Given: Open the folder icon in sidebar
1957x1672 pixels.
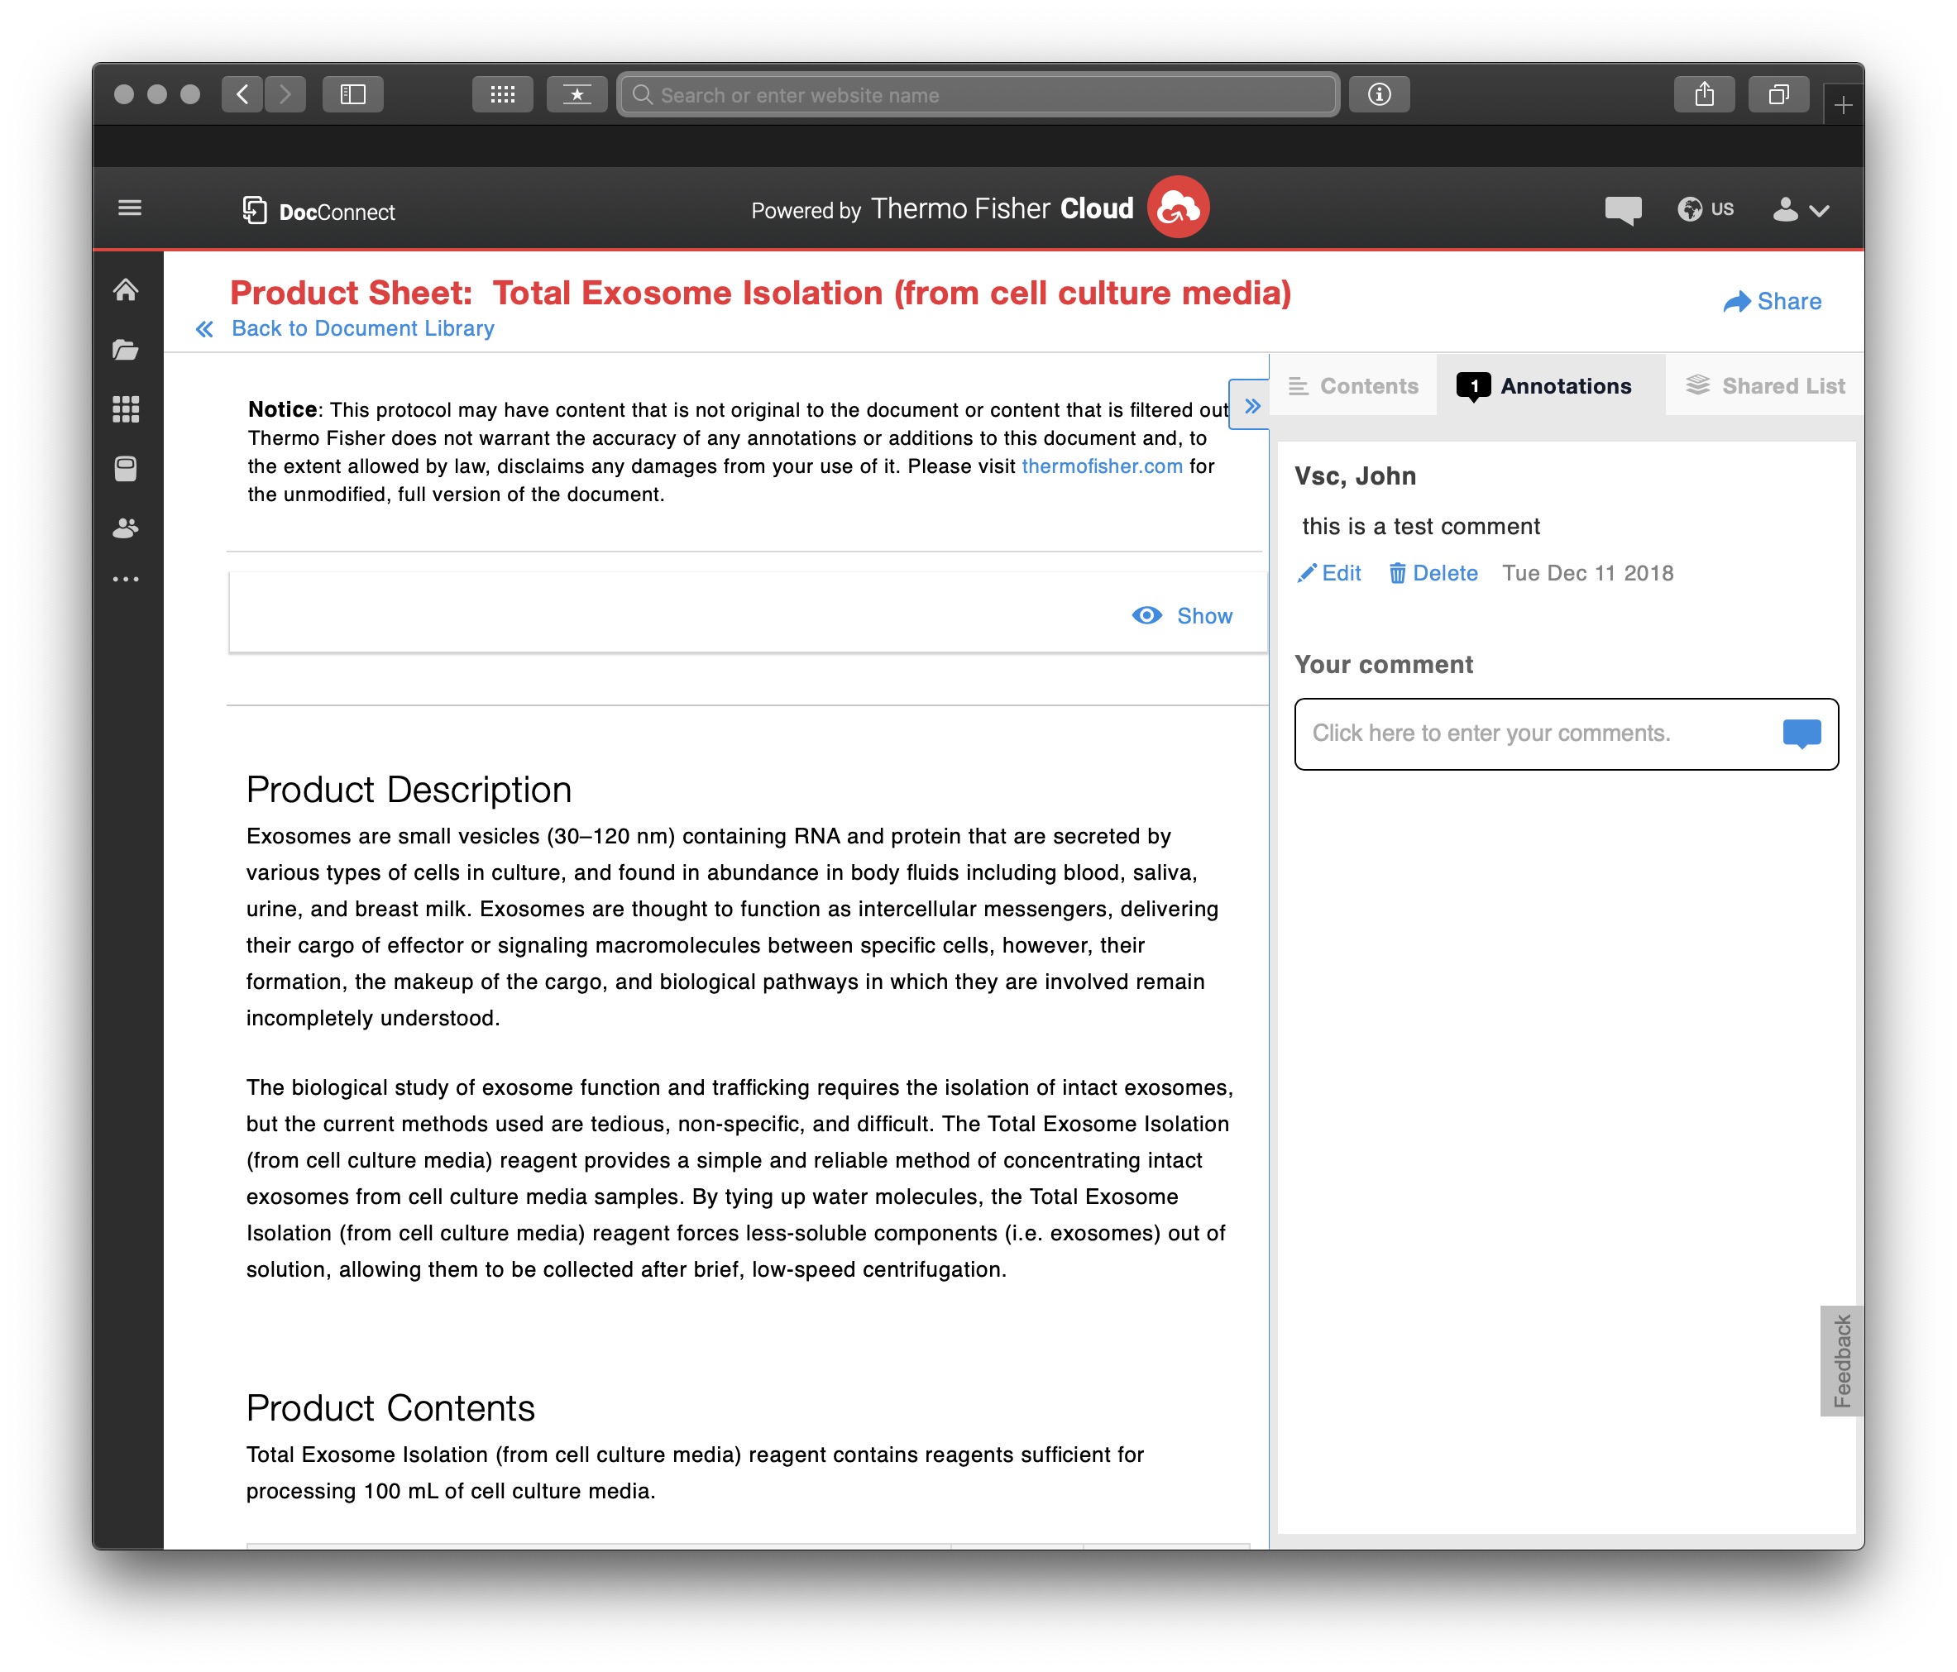Looking at the screenshot, I should pos(126,349).
